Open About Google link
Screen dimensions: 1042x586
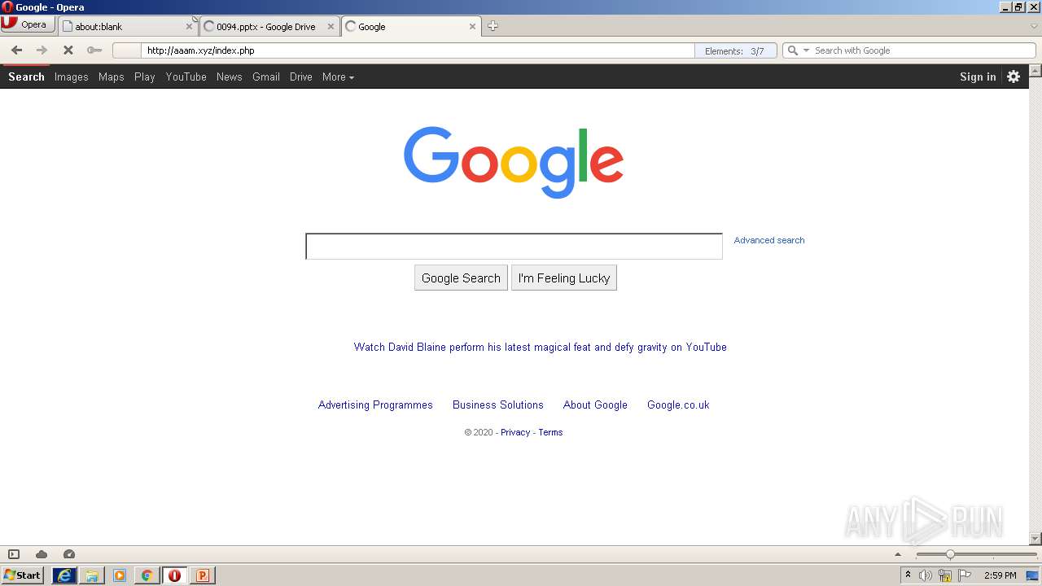coord(595,405)
